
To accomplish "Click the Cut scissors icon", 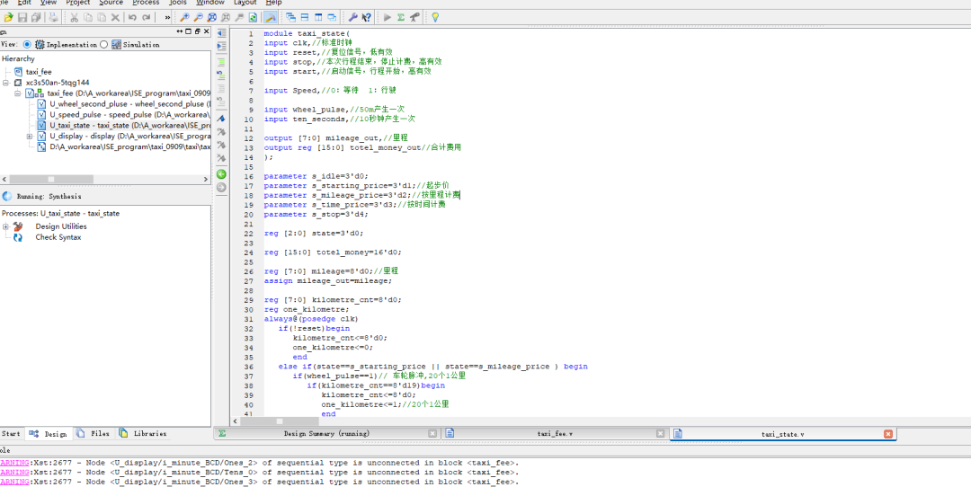I will point(75,17).
